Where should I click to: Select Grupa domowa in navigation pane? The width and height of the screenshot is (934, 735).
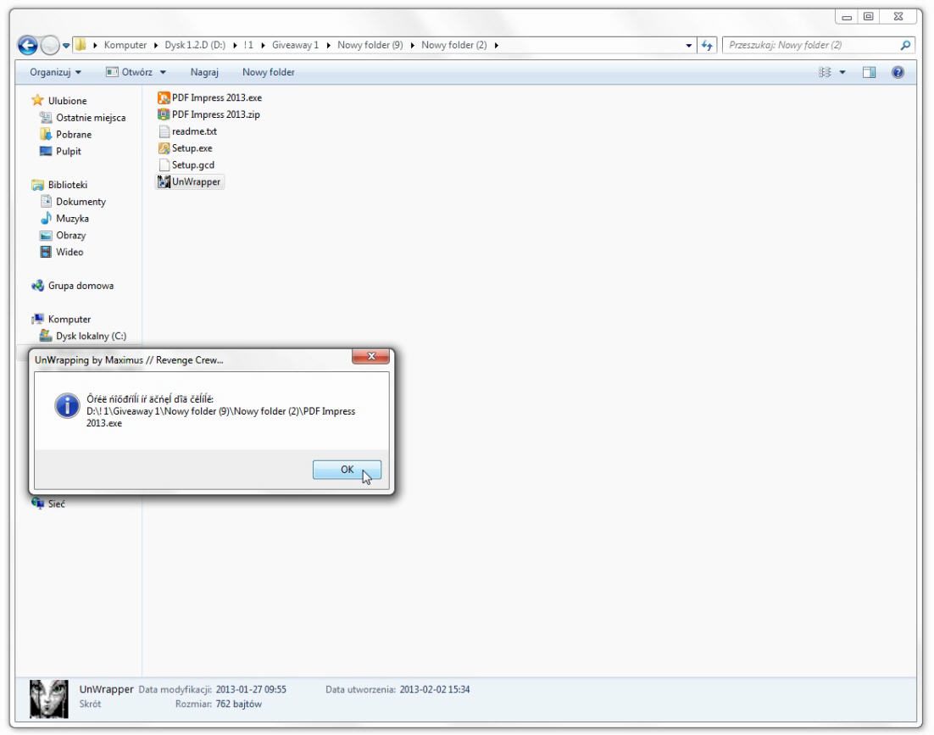[x=81, y=286]
